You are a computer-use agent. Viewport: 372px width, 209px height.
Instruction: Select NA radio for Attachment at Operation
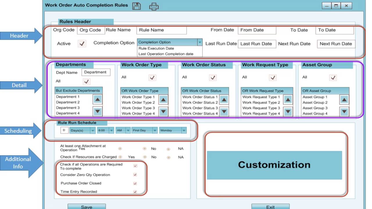[x=168, y=149]
